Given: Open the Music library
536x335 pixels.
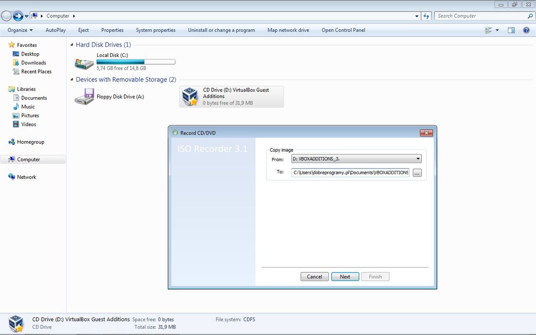Looking at the screenshot, I should tap(28, 107).
